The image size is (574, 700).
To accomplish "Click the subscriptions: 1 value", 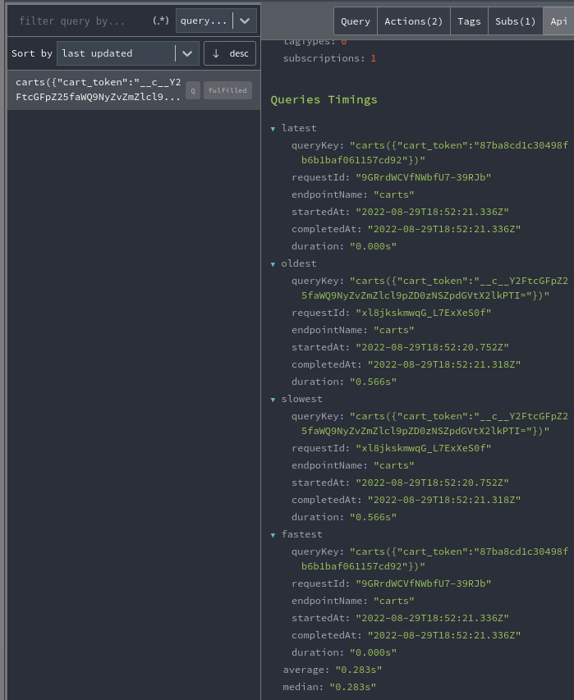I will (x=374, y=58).
